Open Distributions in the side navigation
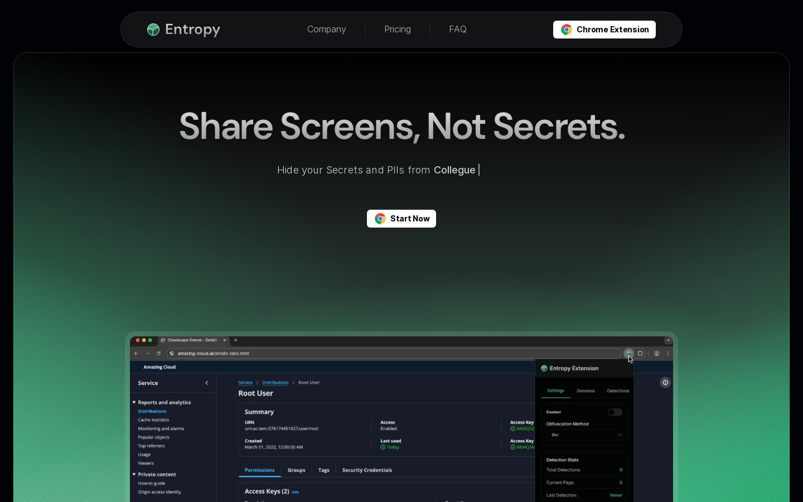 click(152, 411)
